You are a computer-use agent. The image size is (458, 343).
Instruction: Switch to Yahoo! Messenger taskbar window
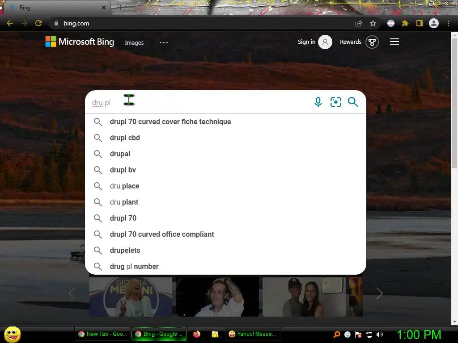pyautogui.click(x=253, y=334)
